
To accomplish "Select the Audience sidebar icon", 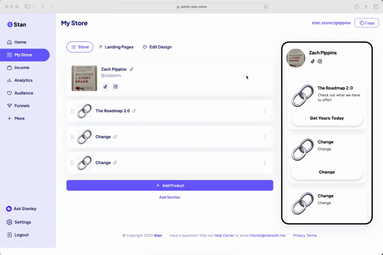I will tap(11, 93).
